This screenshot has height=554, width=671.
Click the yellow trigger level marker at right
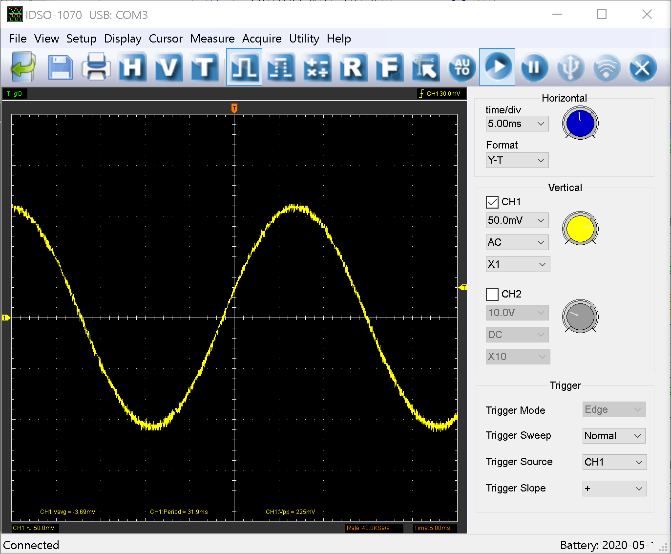click(463, 287)
